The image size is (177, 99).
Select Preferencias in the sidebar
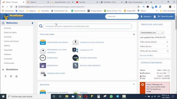(x=9, y=63)
